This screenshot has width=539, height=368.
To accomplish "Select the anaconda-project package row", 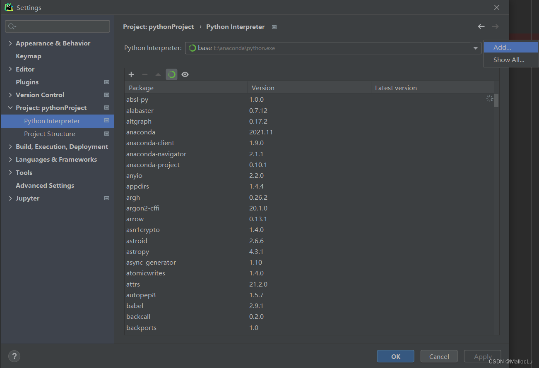I will (x=309, y=165).
